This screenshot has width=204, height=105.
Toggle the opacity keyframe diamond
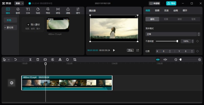[197, 41]
